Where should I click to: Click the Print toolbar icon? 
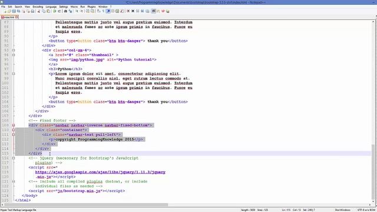pos(32,11)
